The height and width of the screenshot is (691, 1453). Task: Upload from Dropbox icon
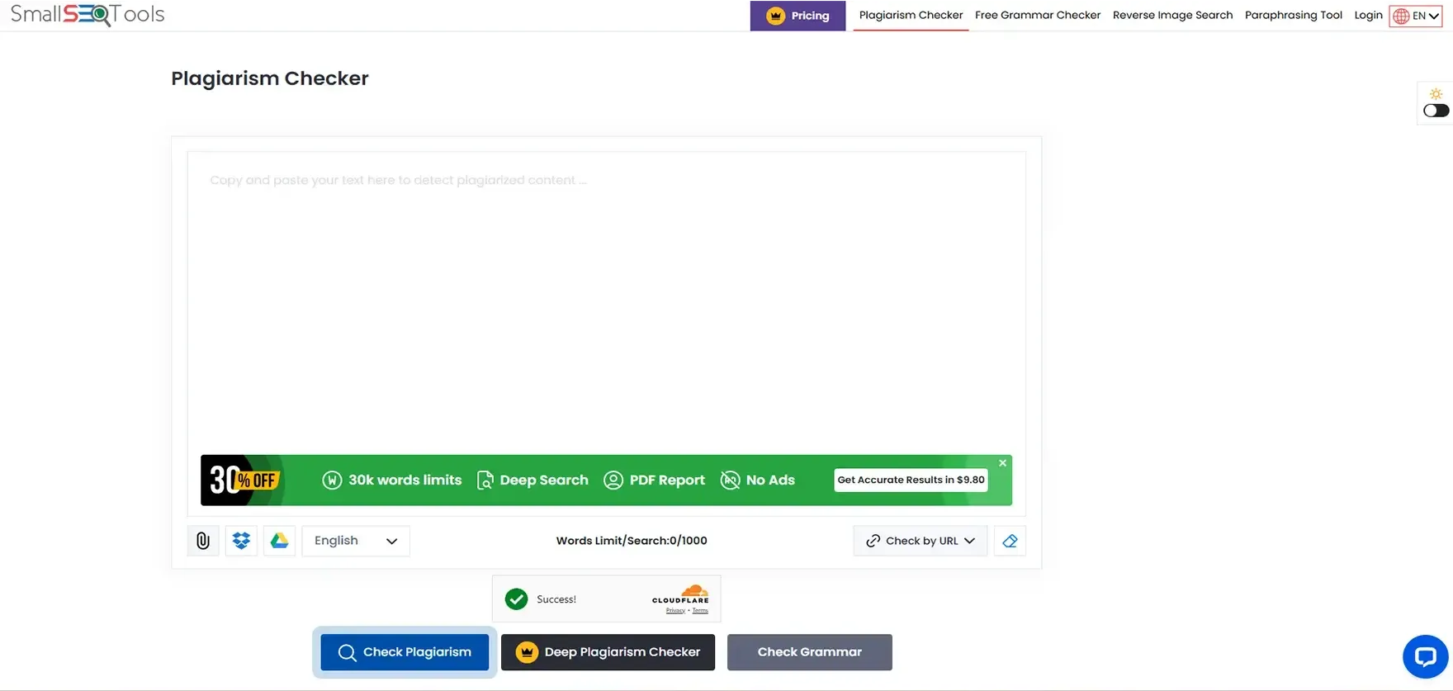[241, 541]
